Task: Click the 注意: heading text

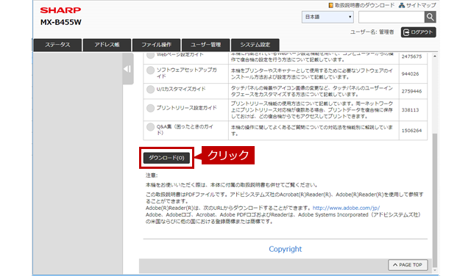Action: [x=152, y=175]
